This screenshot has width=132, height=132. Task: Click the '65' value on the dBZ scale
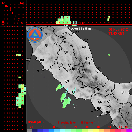pyautogui.click(x=126, y=127)
